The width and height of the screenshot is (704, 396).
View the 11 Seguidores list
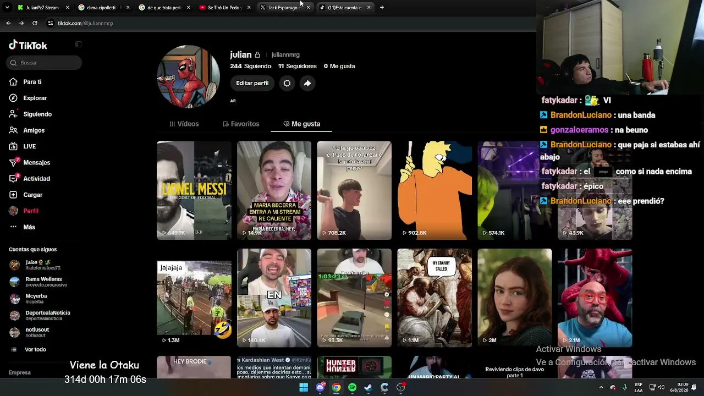tap(298, 66)
